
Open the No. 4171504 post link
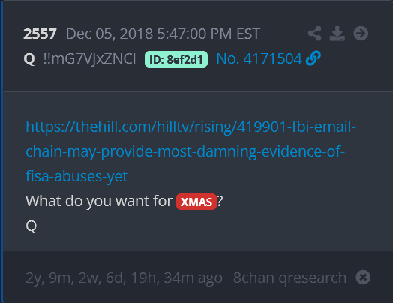click(x=259, y=59)
